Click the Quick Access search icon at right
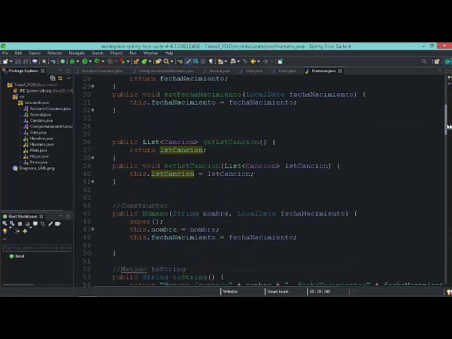This screenshot has height=339, width=452. (424, 61)
